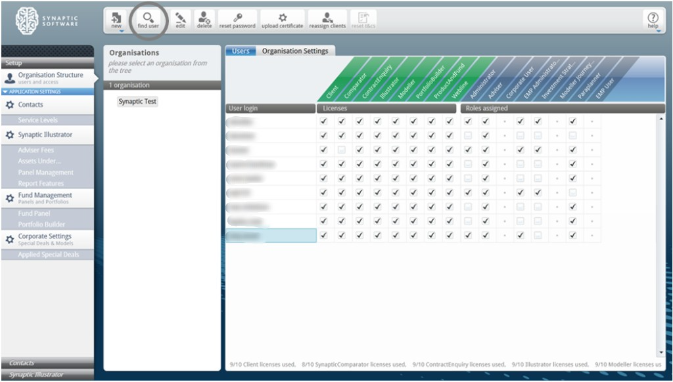The image size is (673, 382).
Task: Open the Portfolio Builder sidebar link
Action: pos(41,224)
